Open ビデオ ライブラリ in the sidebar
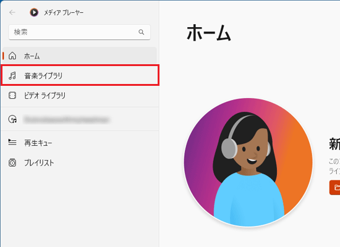This screenshot has width=340, height=247. click(x=80, y=95)
